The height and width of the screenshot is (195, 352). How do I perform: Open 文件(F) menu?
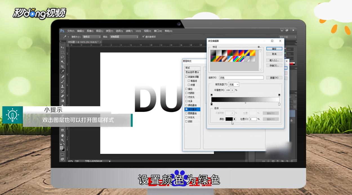pos(71,31)
